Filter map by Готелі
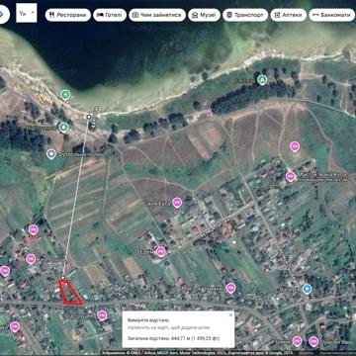Screen dimensions: 356x356 coord(110,15)
